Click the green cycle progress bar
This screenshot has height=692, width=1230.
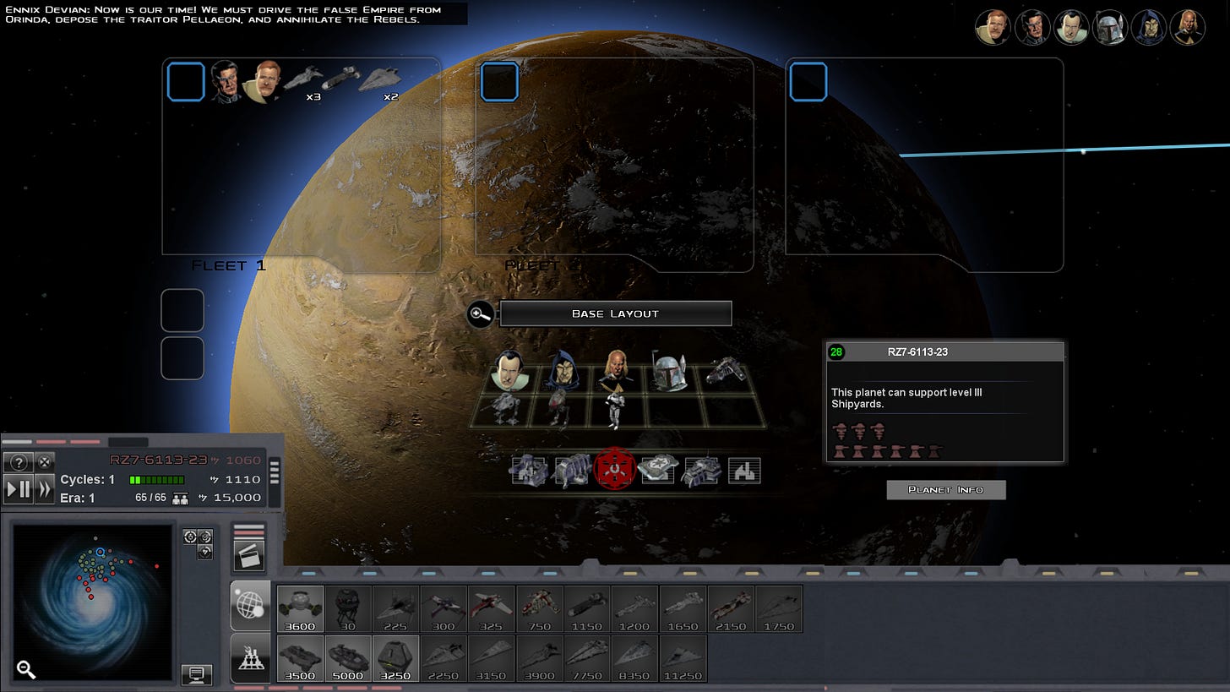pyautogui.click(x=156, y=480)
